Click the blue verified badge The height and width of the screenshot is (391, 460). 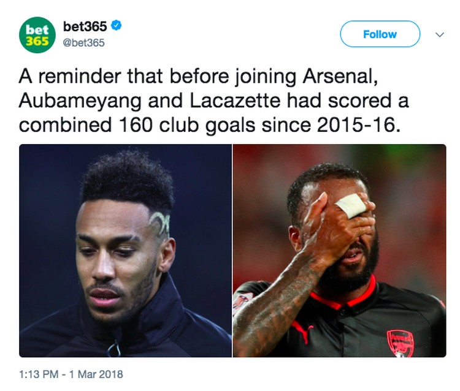tap(117, 26)
